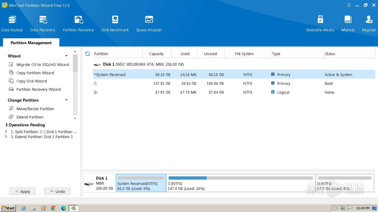Click the Boot status cell
This screenshot has height=212, width=378.
pyautogui.click(x=329, y=83)
